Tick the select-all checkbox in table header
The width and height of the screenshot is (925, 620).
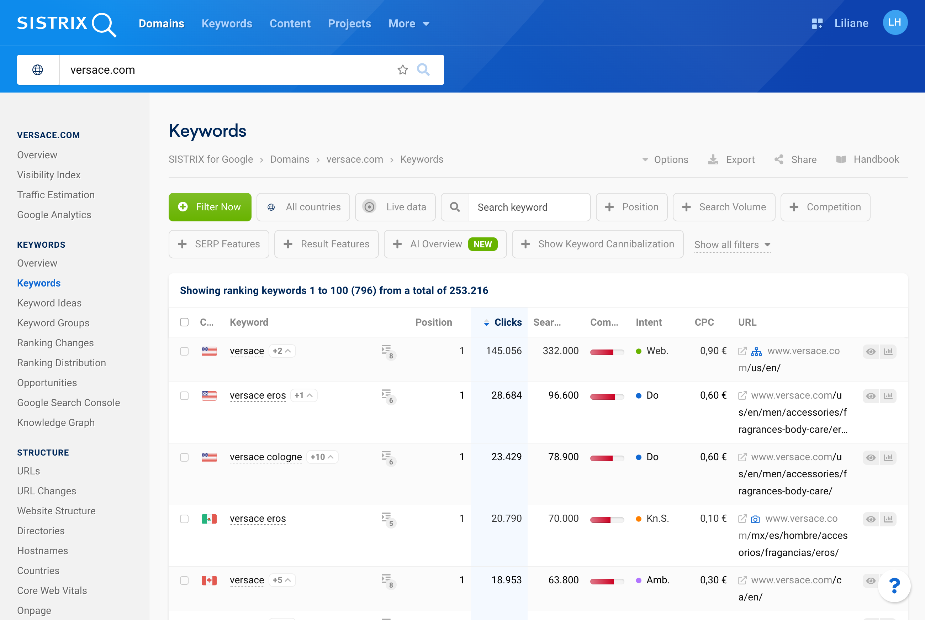(184, 322)
